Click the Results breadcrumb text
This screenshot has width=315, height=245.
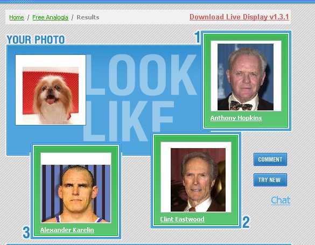coord(88,17)
